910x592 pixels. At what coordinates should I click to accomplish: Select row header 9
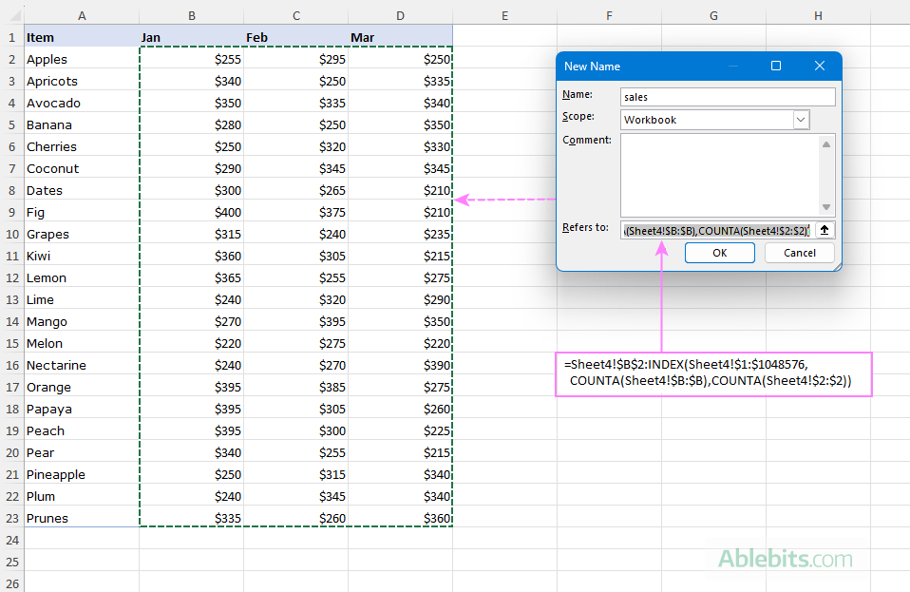pos(11,212)
